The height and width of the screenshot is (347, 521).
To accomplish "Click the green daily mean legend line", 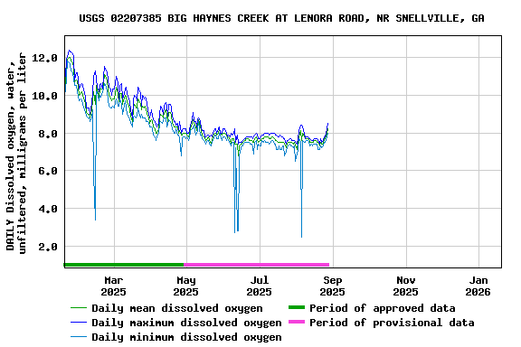I will tap(79, 308).
